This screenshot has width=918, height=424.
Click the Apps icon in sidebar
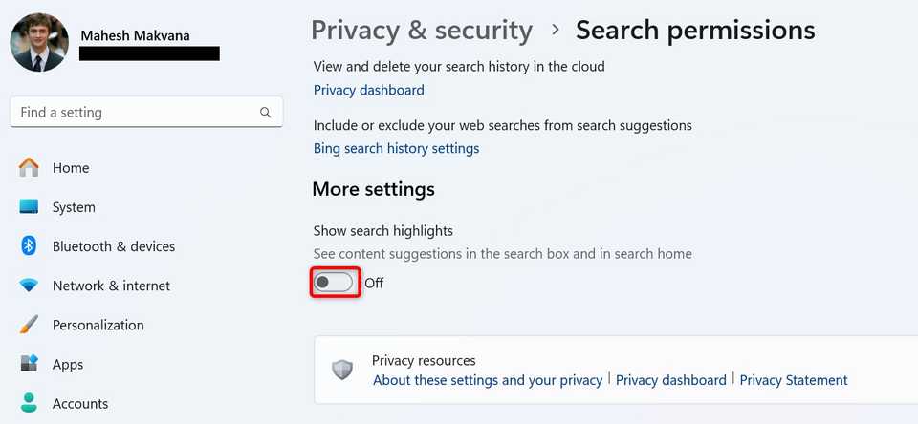tap(30, 364)
